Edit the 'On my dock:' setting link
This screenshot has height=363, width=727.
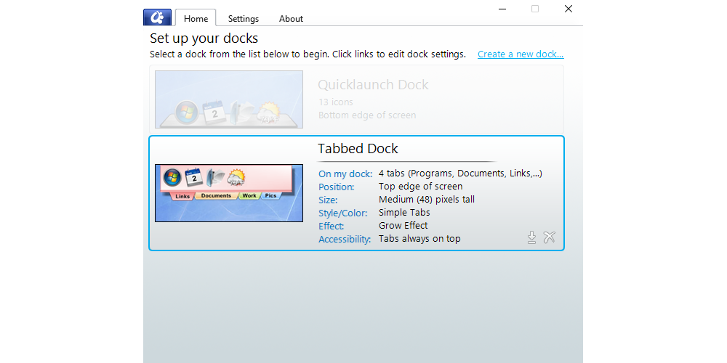pos(345,174)
